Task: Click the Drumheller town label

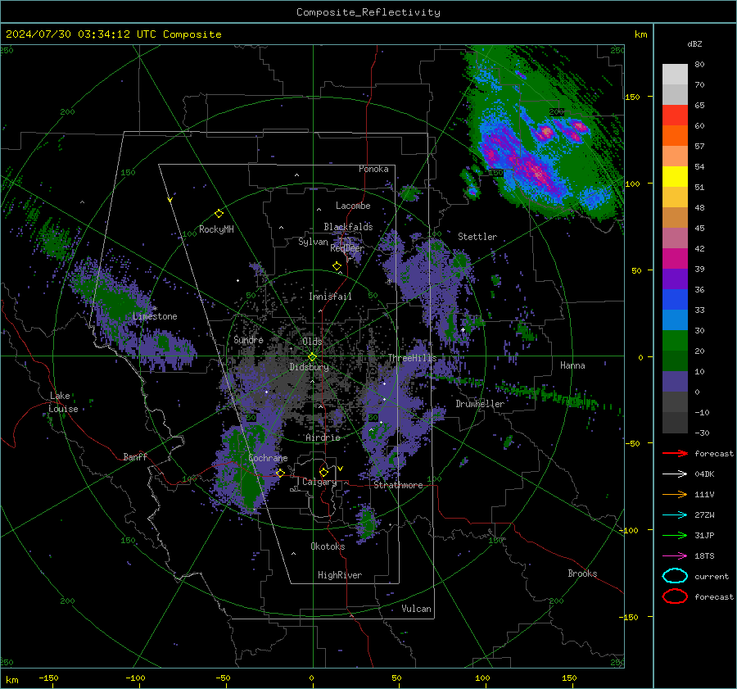Action: [x=480, y=404]
